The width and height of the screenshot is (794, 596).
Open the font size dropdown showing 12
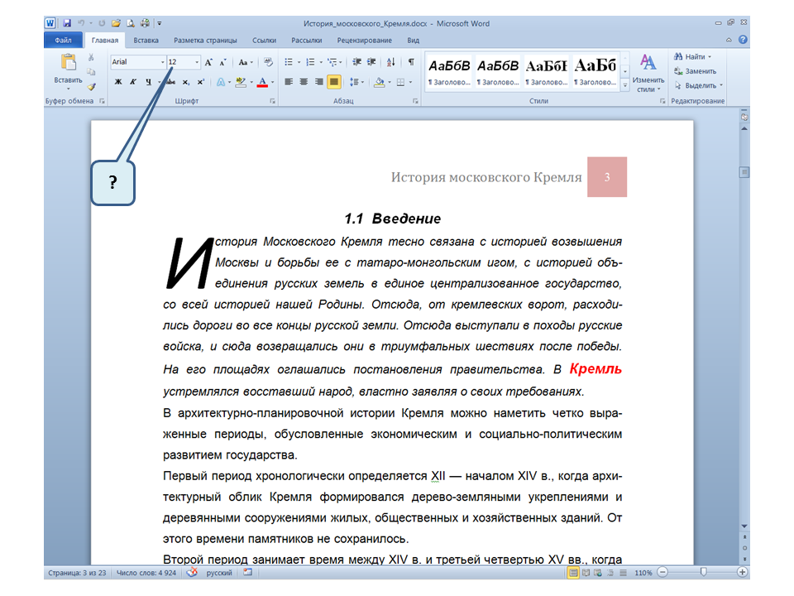point(197,62)
